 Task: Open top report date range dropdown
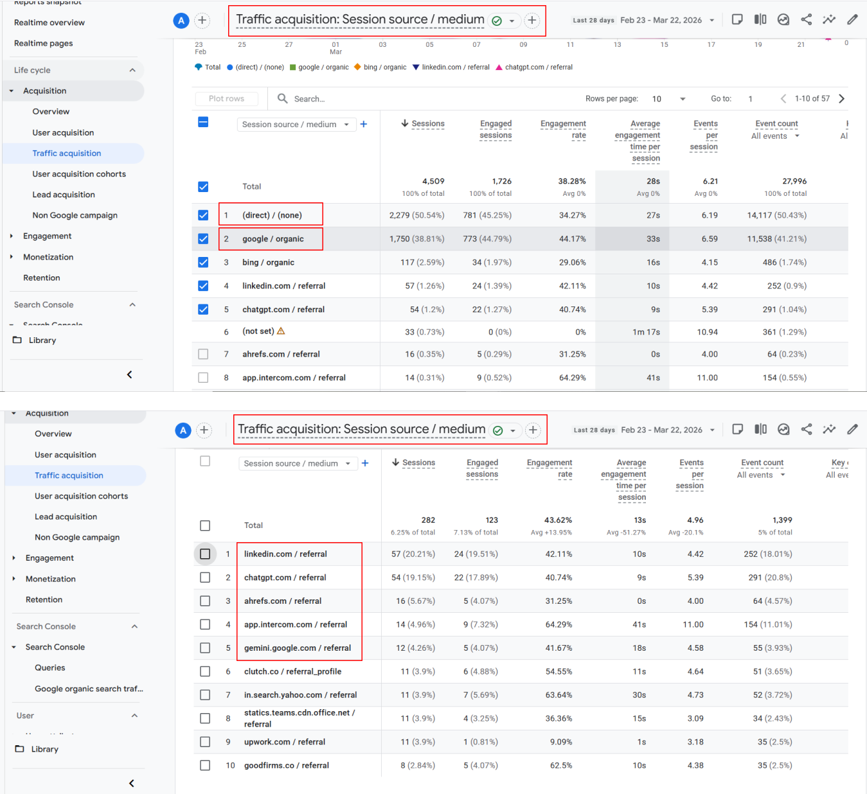click(x=644, y=21)
